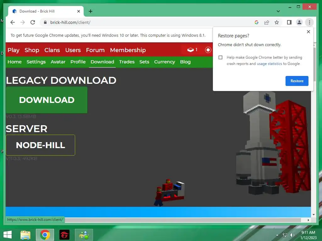Click the NODE-HILL server button

tap(41, 145)
